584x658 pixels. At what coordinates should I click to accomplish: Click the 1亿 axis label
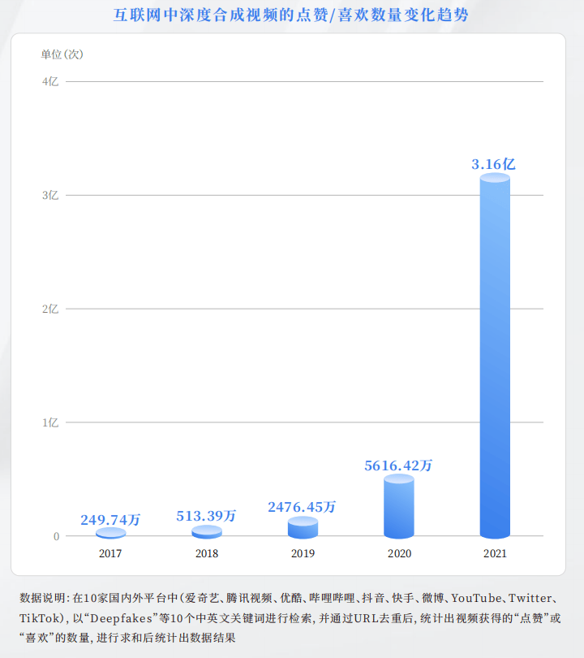pos(50,422)
